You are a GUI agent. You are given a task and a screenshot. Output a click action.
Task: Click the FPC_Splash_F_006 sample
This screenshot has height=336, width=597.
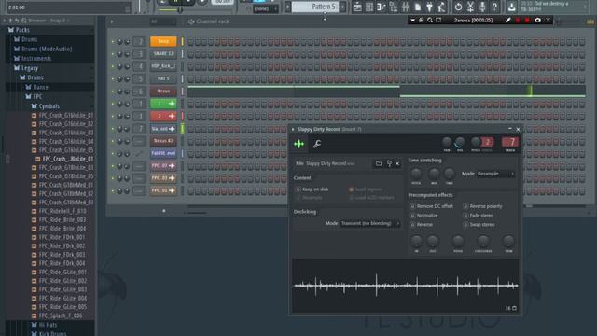(x=61, y=315)
